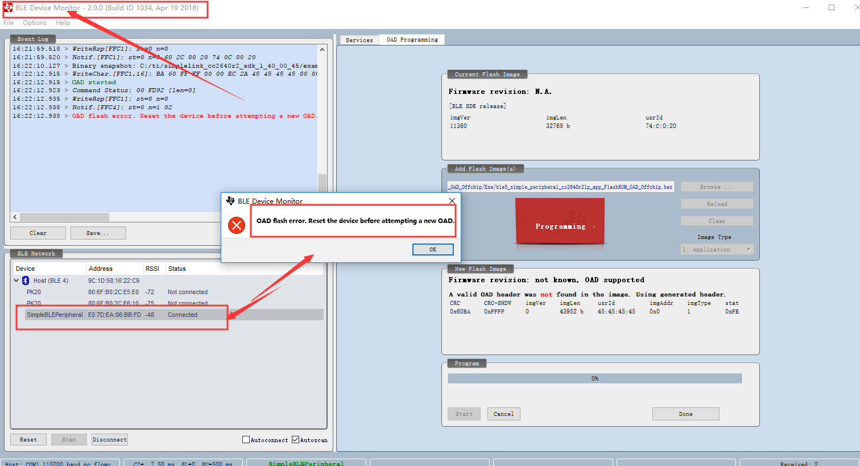Clear the Event Log

click(x=38, y=233)
